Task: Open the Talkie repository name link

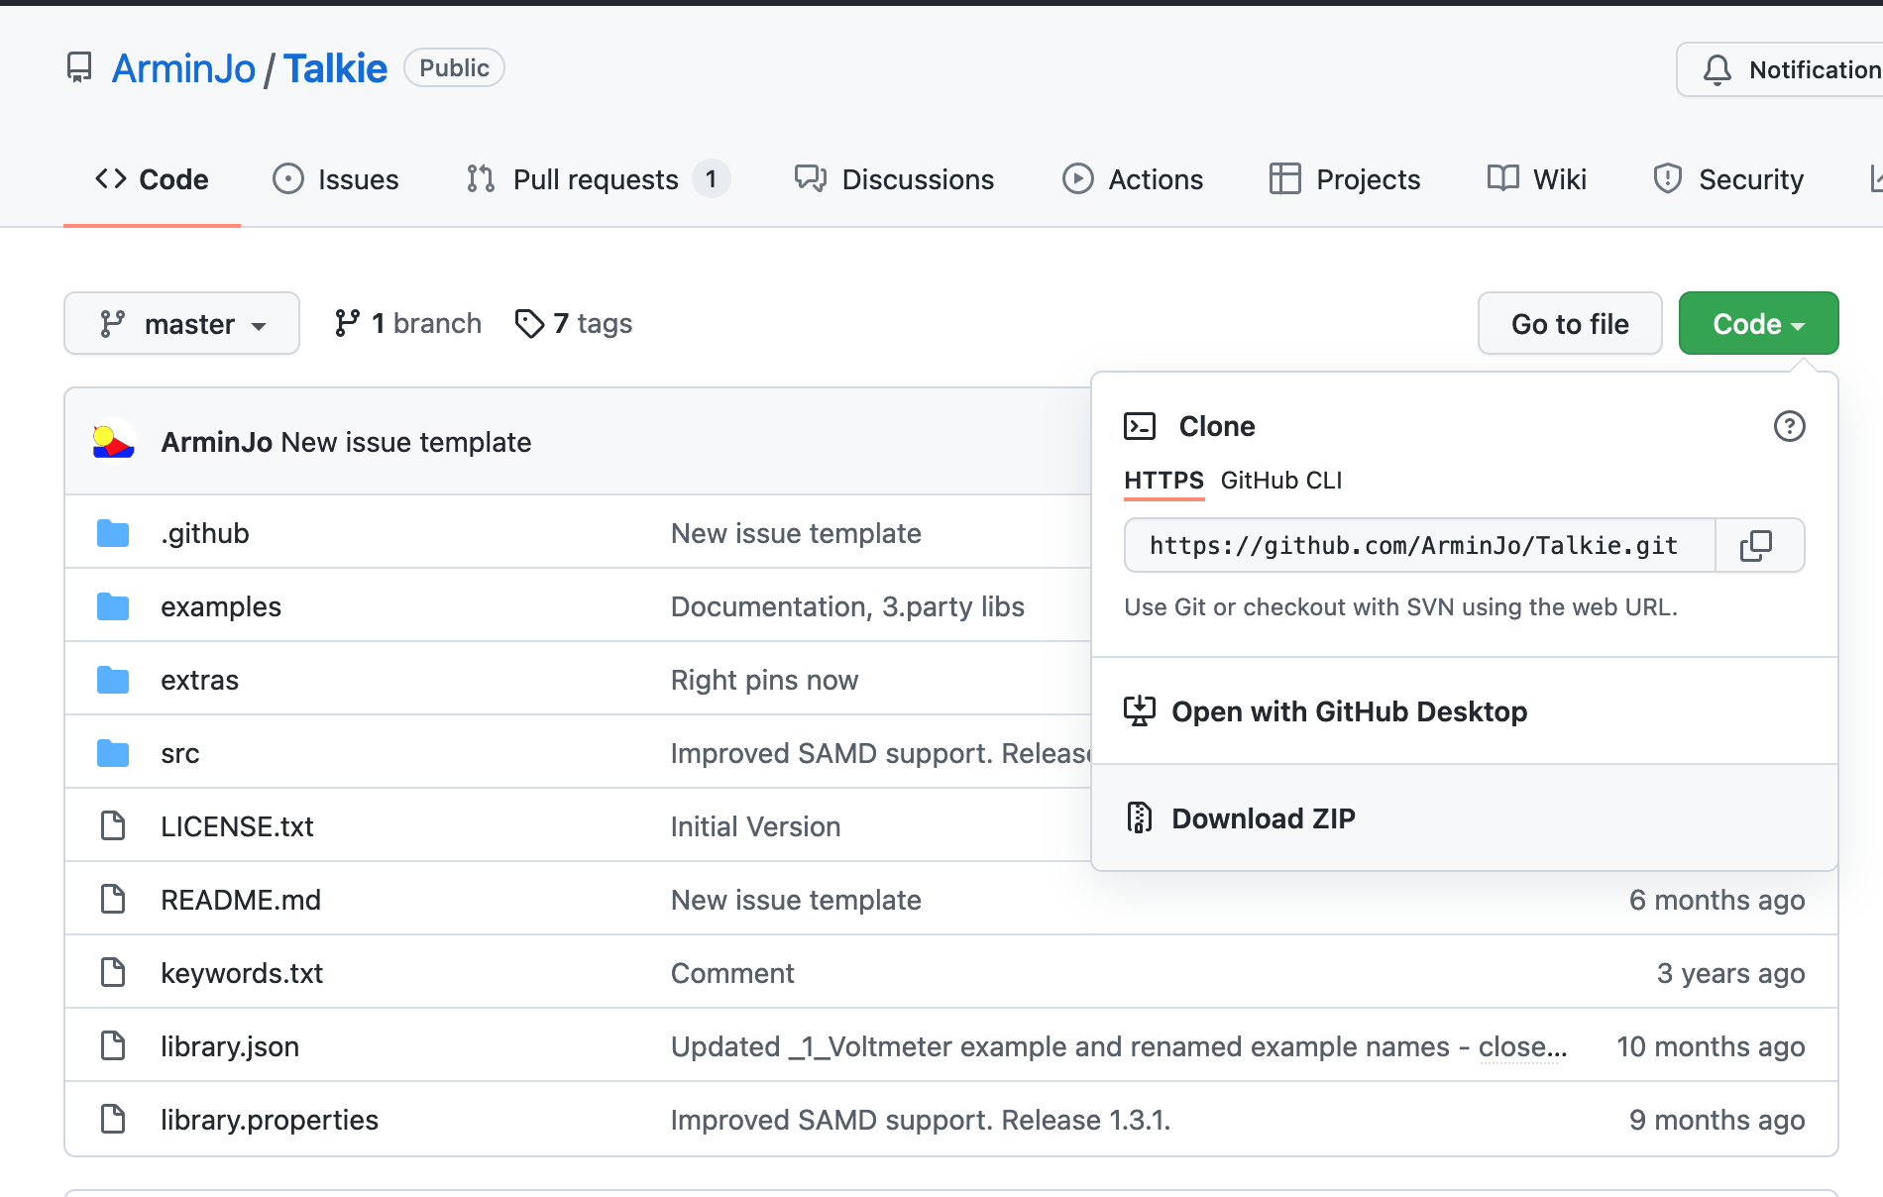Action: coord(335,68)
